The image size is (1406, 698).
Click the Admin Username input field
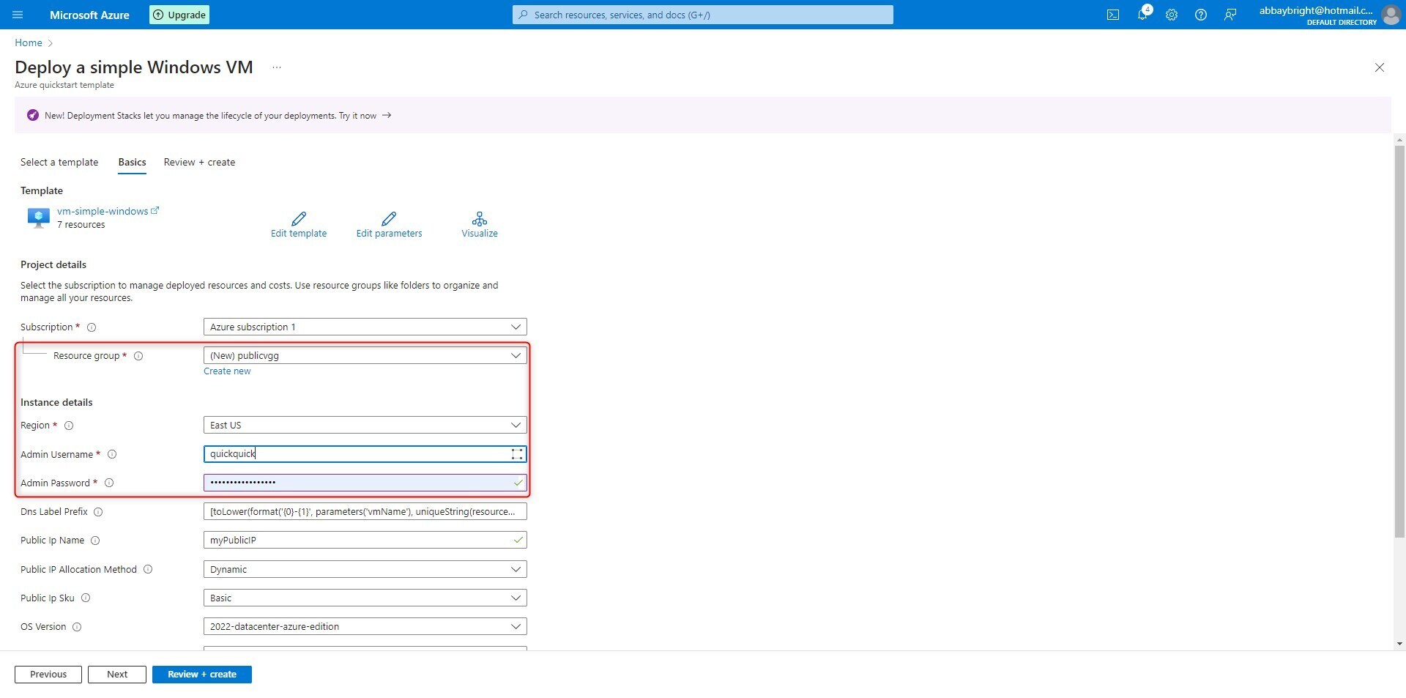(365, 454)
